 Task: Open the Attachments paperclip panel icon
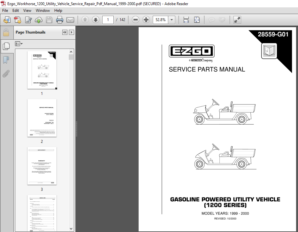6,73
